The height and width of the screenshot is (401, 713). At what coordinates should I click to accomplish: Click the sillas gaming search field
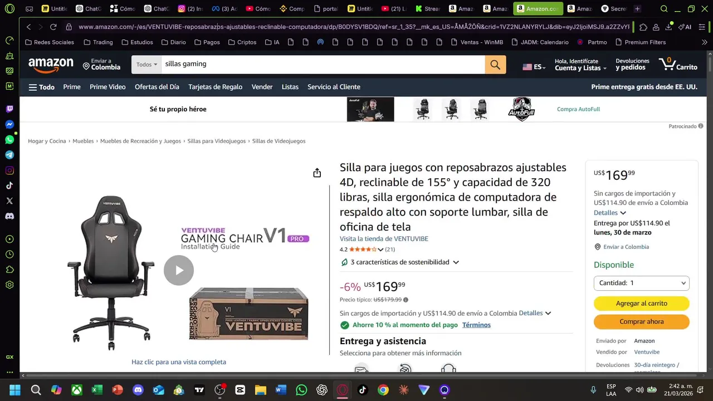pyautogui.click(x=323, y=65)
